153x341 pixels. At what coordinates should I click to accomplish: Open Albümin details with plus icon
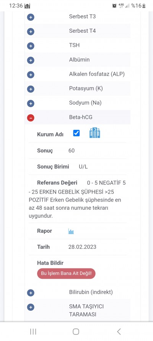(31, 60)
